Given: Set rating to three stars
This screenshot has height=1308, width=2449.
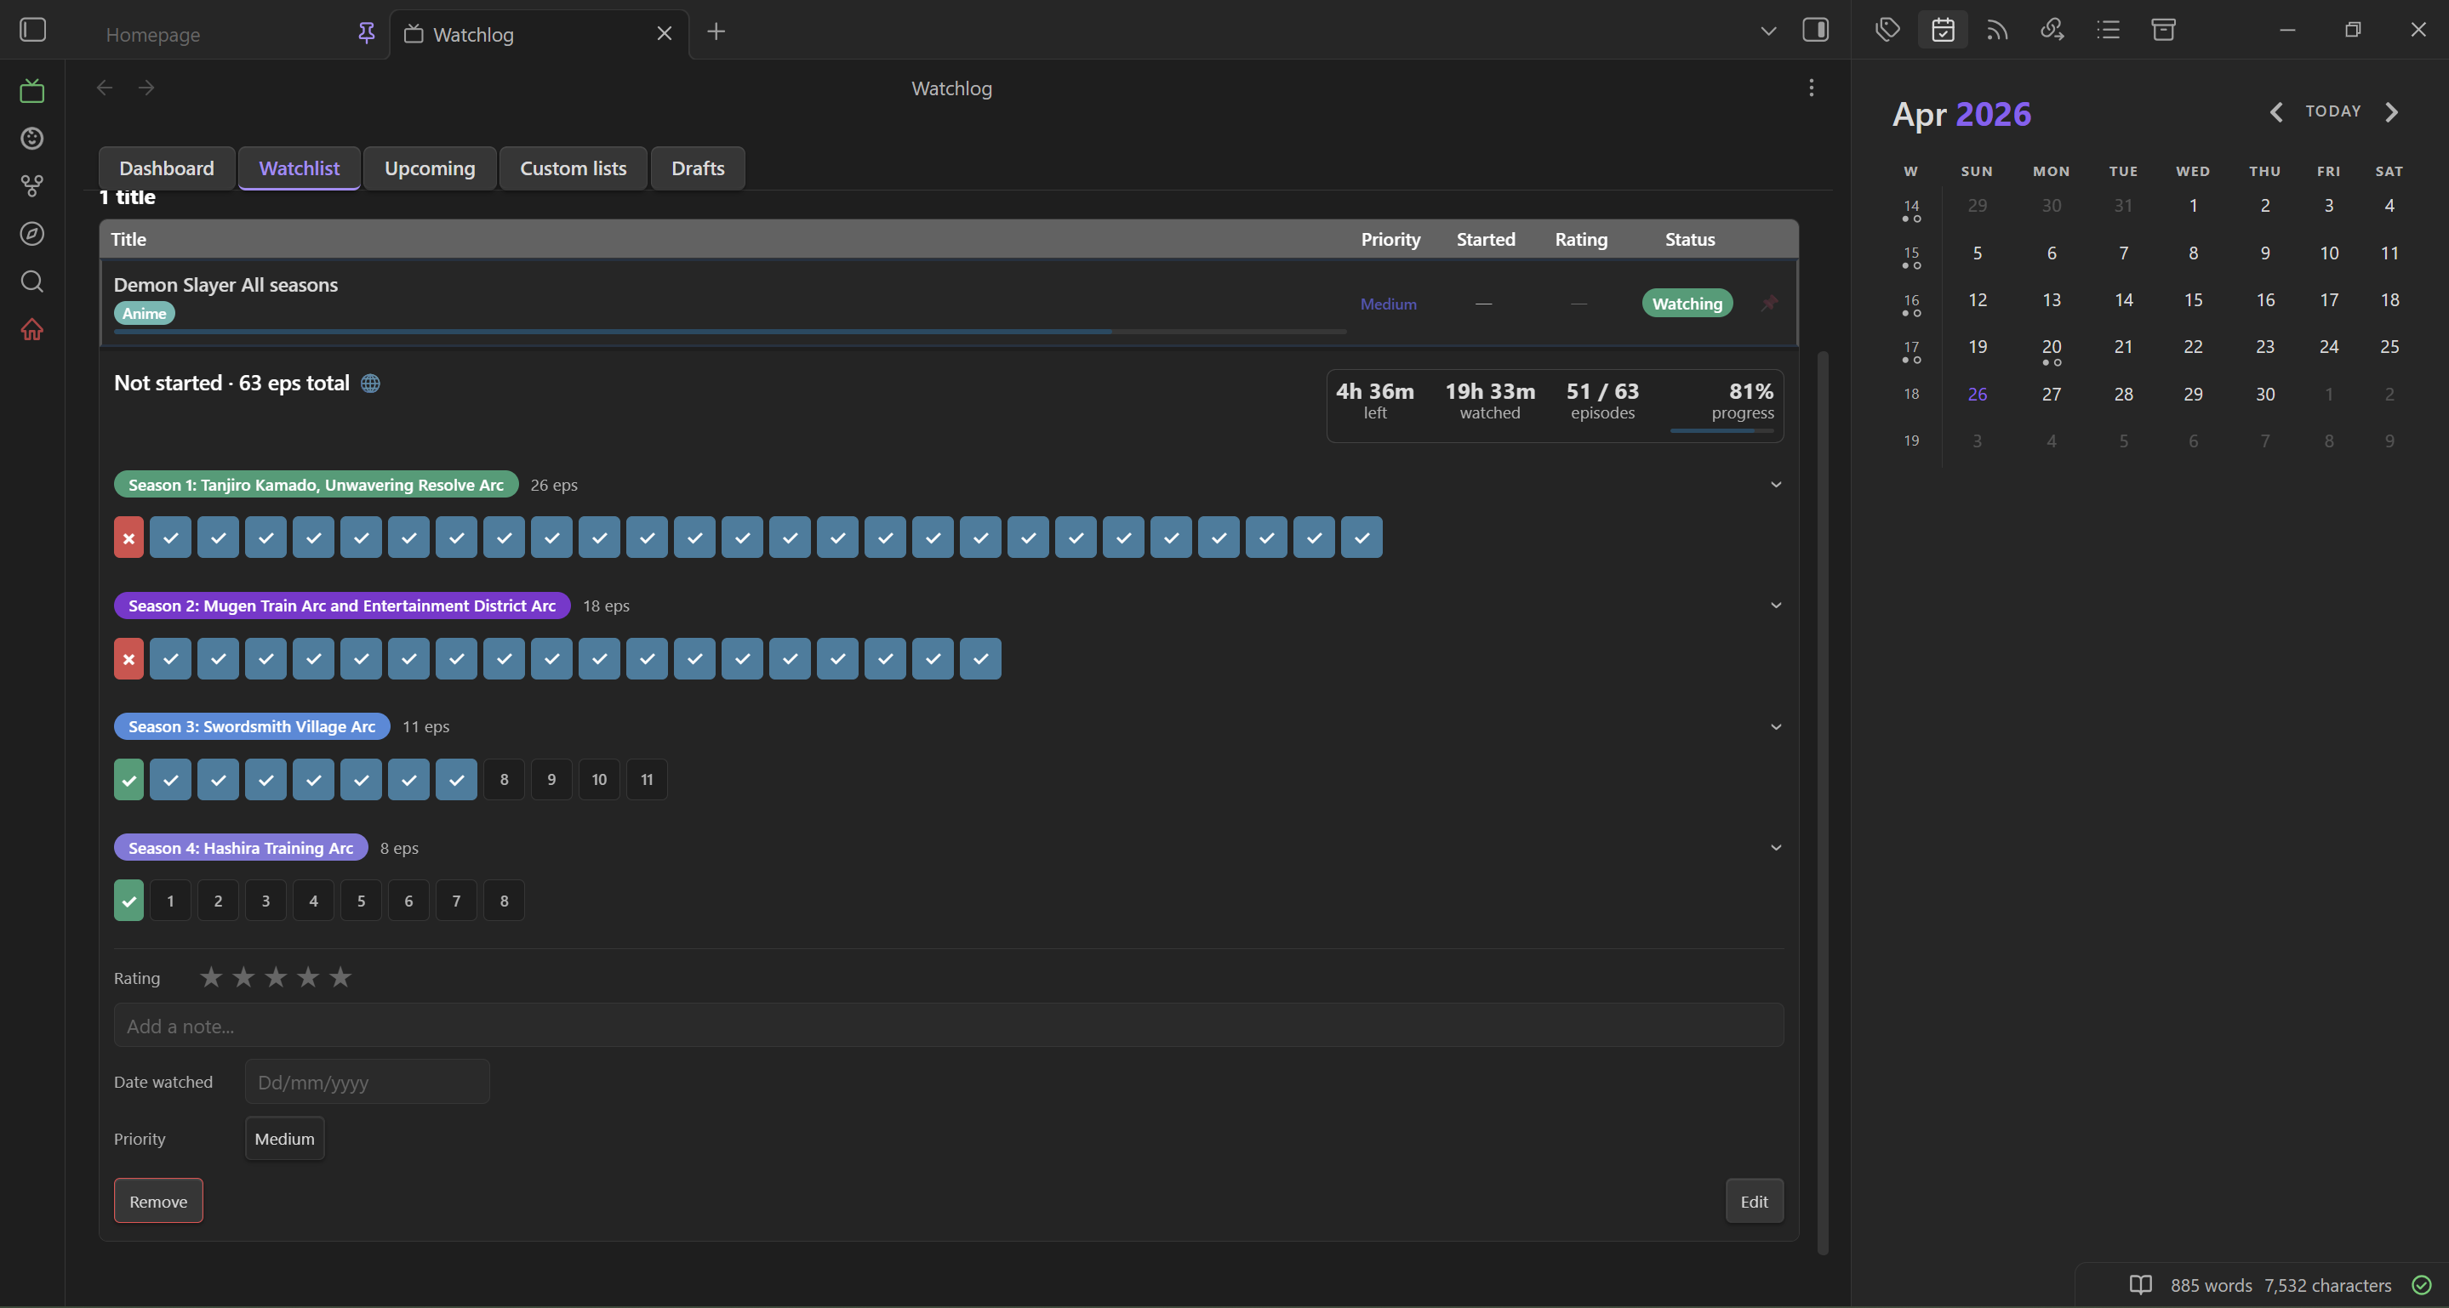Looking at the screenshot, I should pos(276,976).
